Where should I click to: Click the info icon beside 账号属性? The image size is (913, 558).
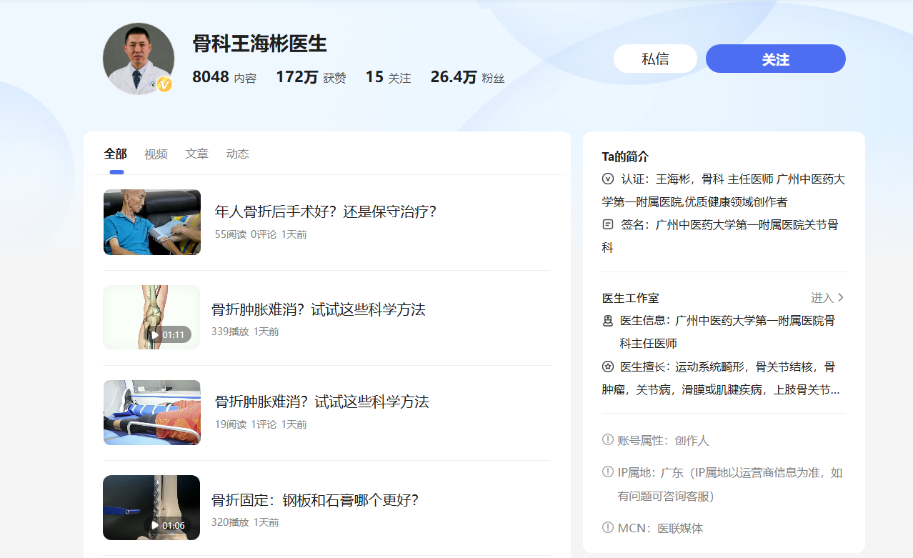point(608,440)
